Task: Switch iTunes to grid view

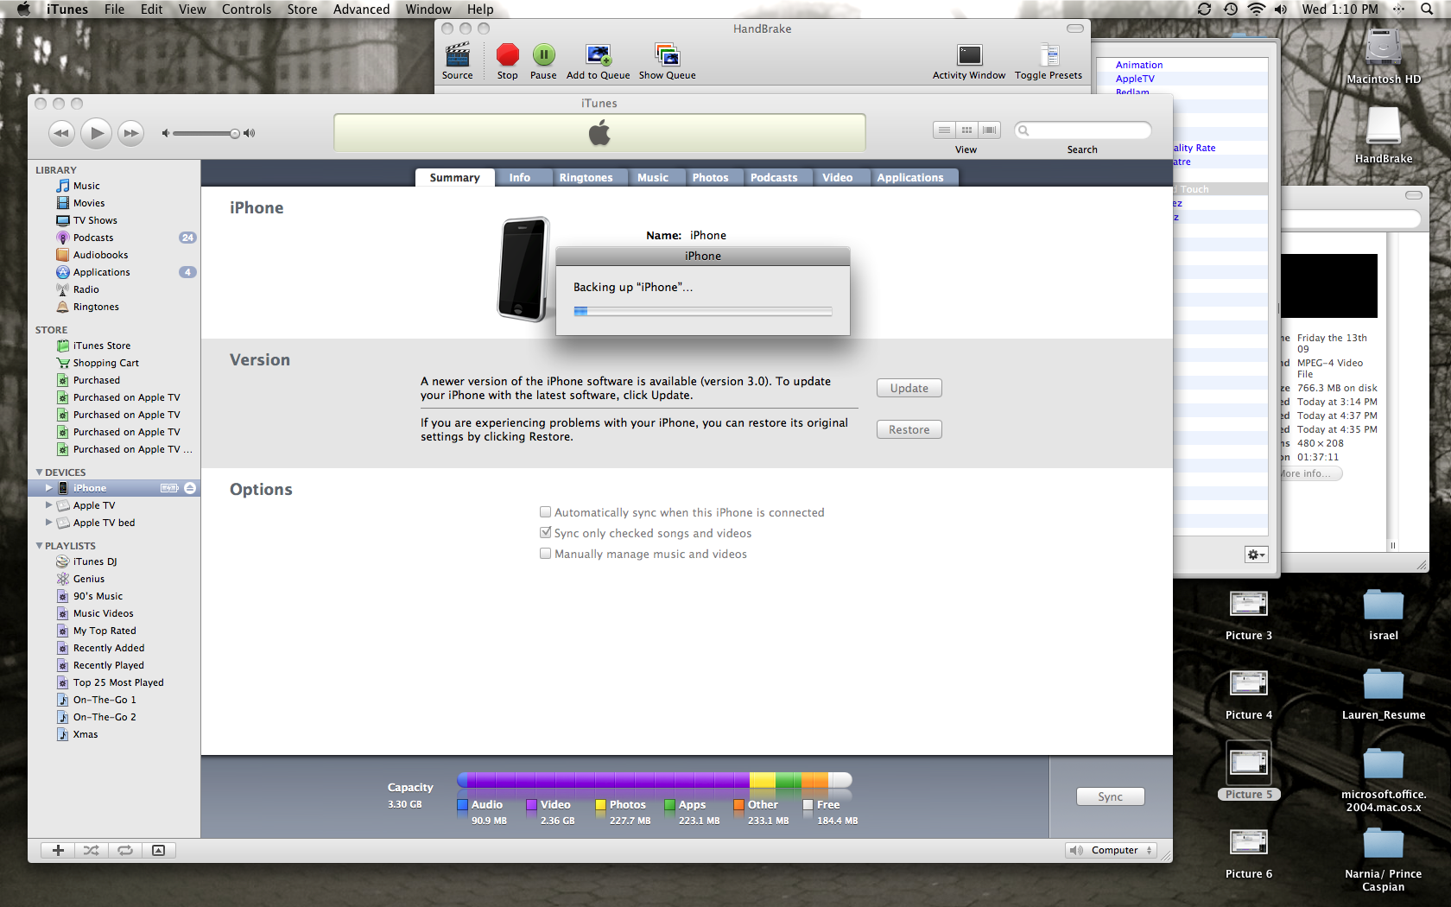Action: click(966, 130)
